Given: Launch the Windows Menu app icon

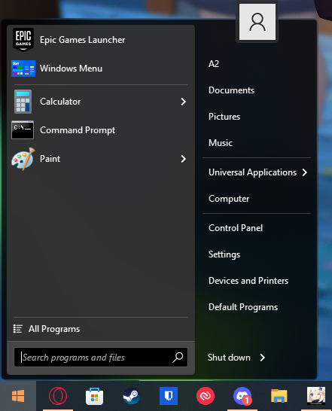Looking at the screenshot, I should [23, 68].
